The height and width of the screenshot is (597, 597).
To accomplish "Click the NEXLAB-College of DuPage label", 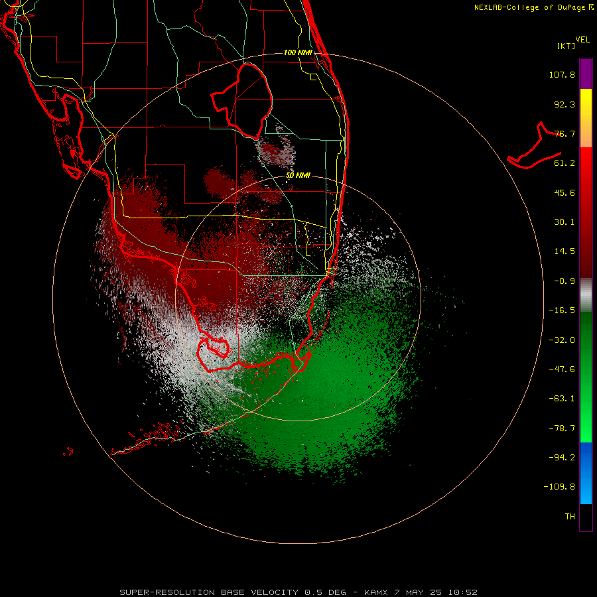I will coord(529,7).
